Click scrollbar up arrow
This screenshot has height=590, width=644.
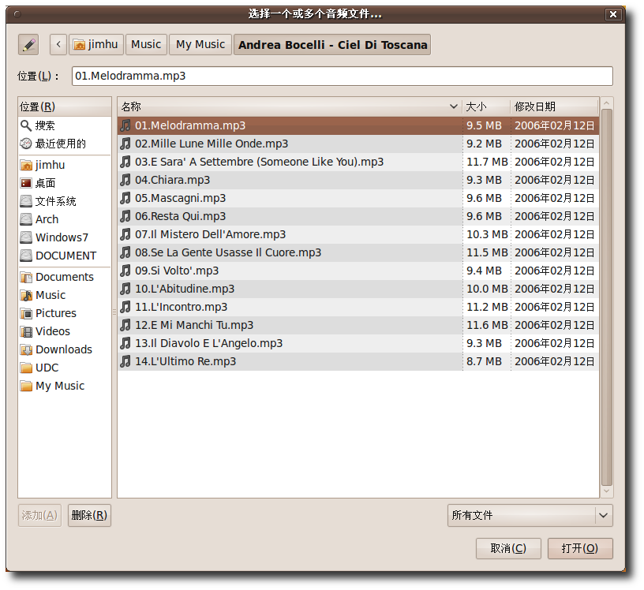607,103
